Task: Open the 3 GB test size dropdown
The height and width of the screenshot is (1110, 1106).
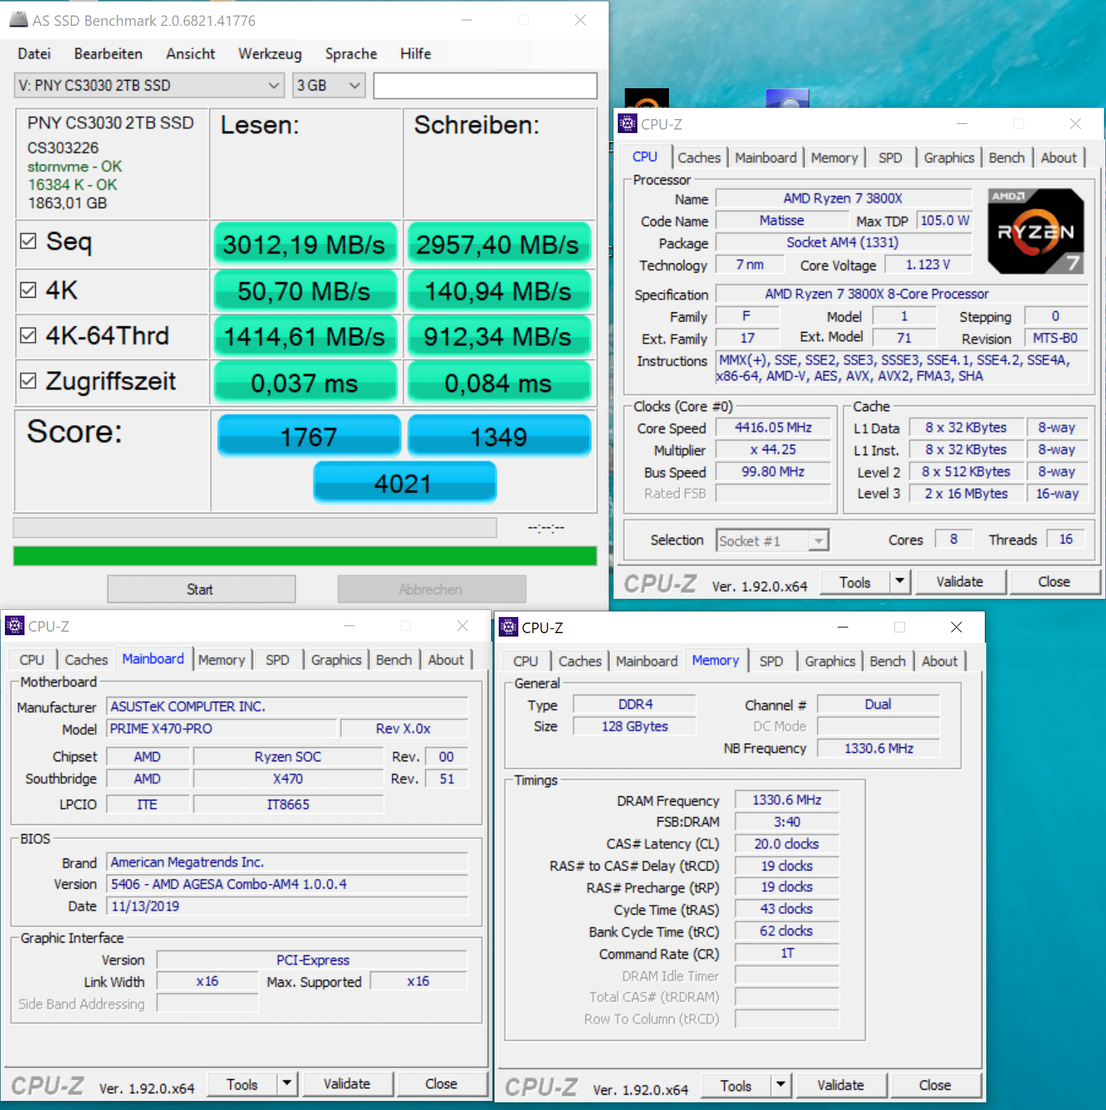Action: (329, 85)
